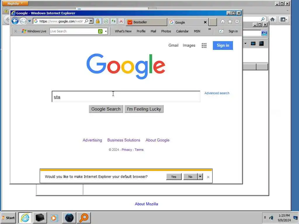The image size is (299, 224).
Task: Open Business Solutions link
Action: 124,140
